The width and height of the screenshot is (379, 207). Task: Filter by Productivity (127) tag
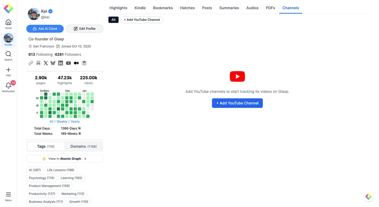[x=42, y=194]
